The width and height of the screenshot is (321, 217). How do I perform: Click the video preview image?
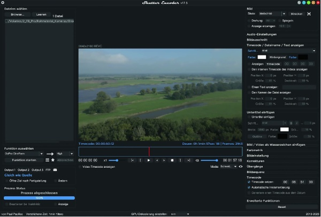(160, 95)
